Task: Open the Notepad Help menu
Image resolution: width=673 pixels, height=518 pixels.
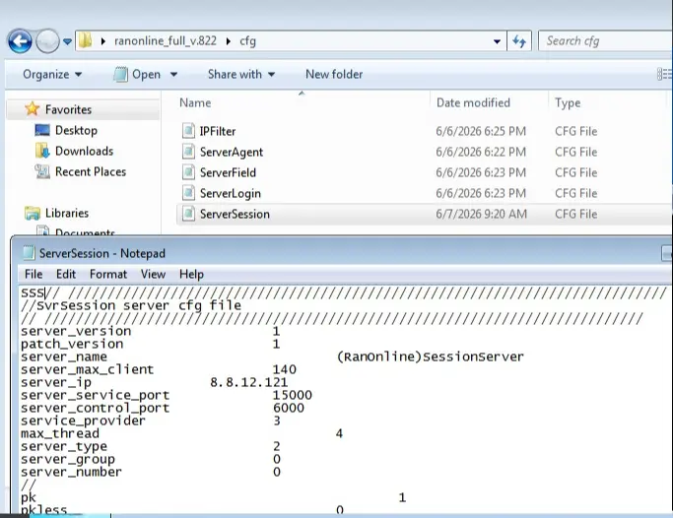Action: tap(191, 274)
